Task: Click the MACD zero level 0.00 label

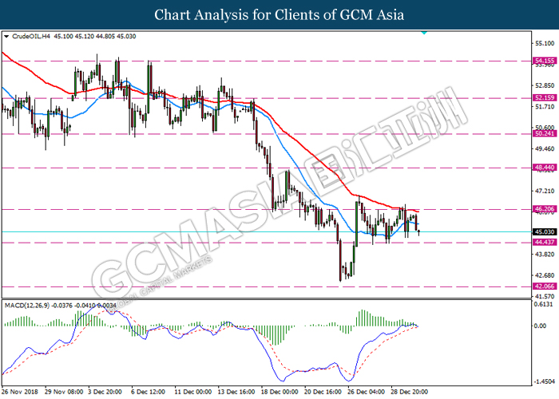Action: tap(541, 326)
